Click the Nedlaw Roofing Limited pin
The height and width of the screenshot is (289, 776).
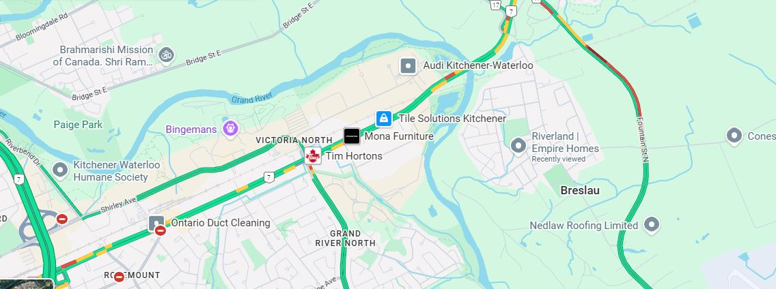[652, 226]
